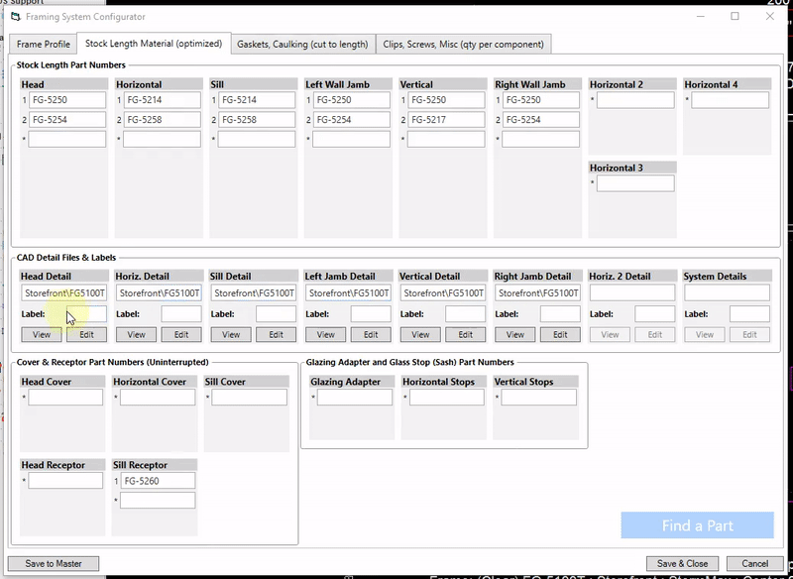Viewport: 793px width, 579px height.
Task: Click the Left Jamb Detail path field
Action: pos(348,292)
